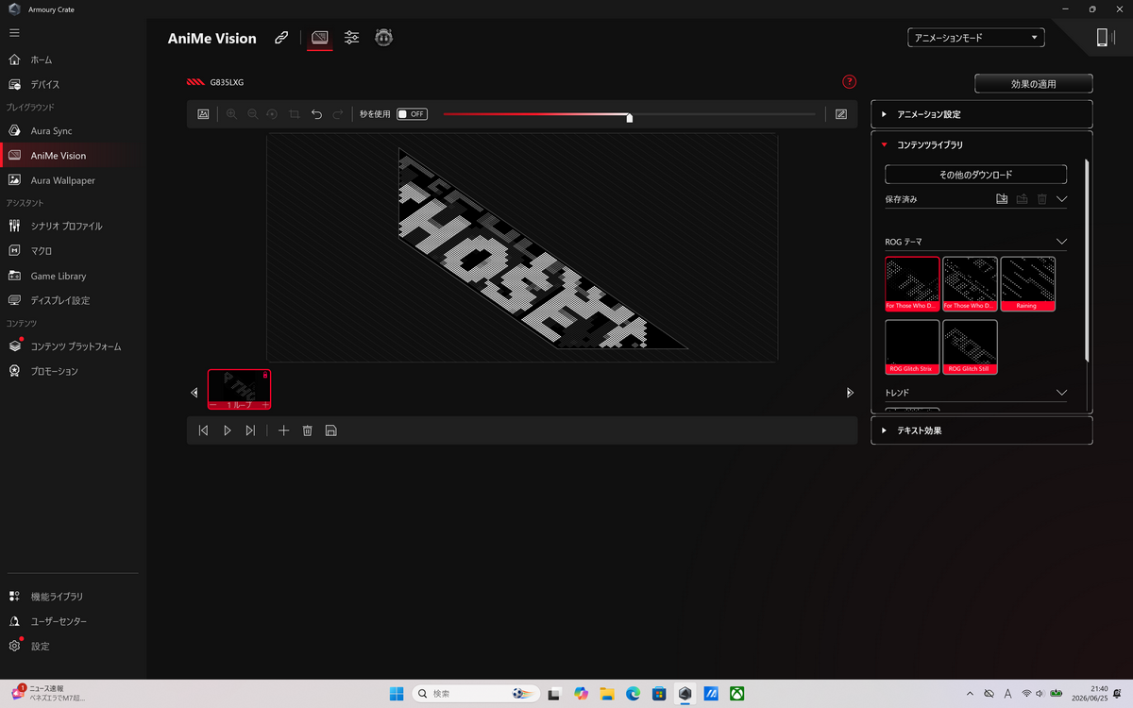Play the animation preview

(x=227, y=430)
